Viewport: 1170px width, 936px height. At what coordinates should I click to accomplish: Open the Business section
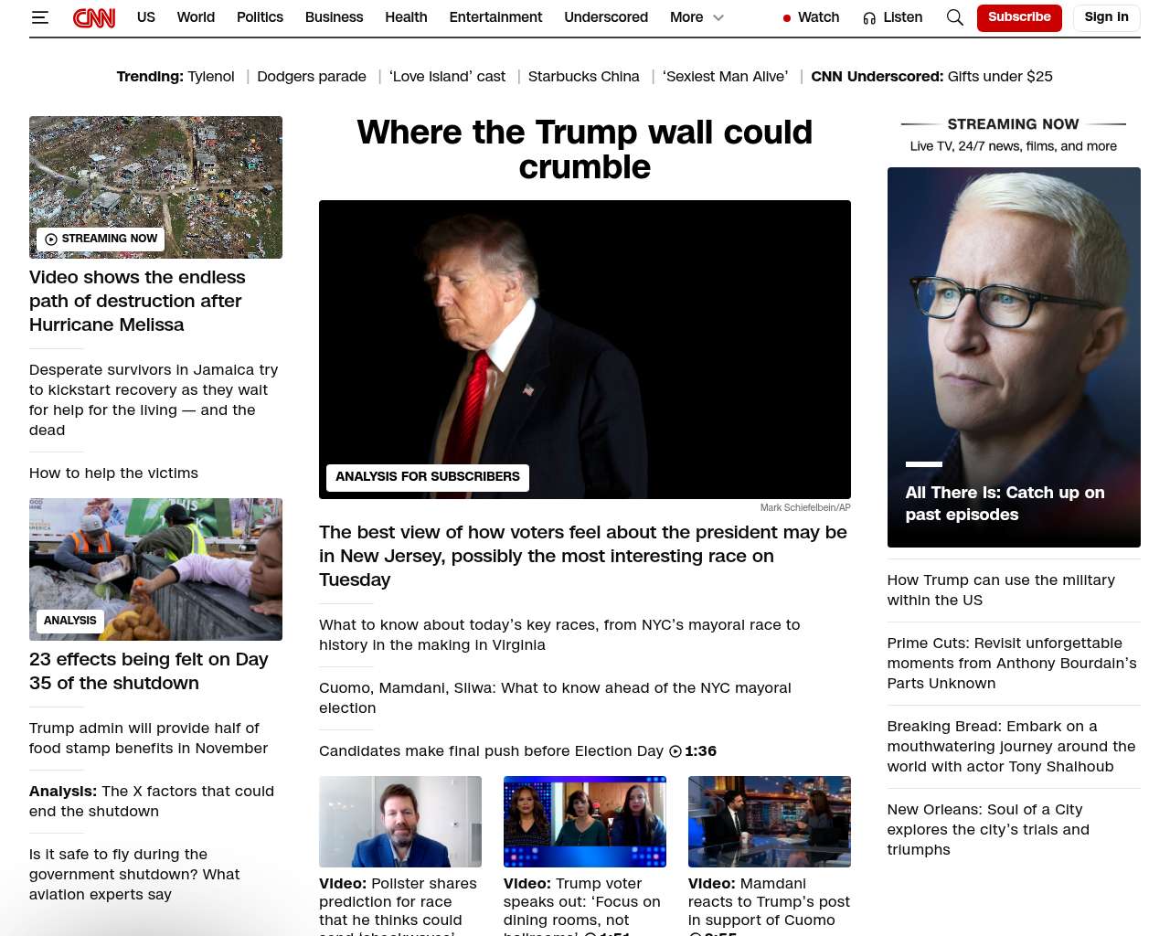[334, 17]
